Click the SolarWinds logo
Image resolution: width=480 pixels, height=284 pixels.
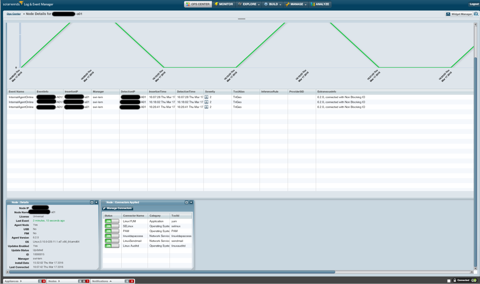click(x=13, y=4)
